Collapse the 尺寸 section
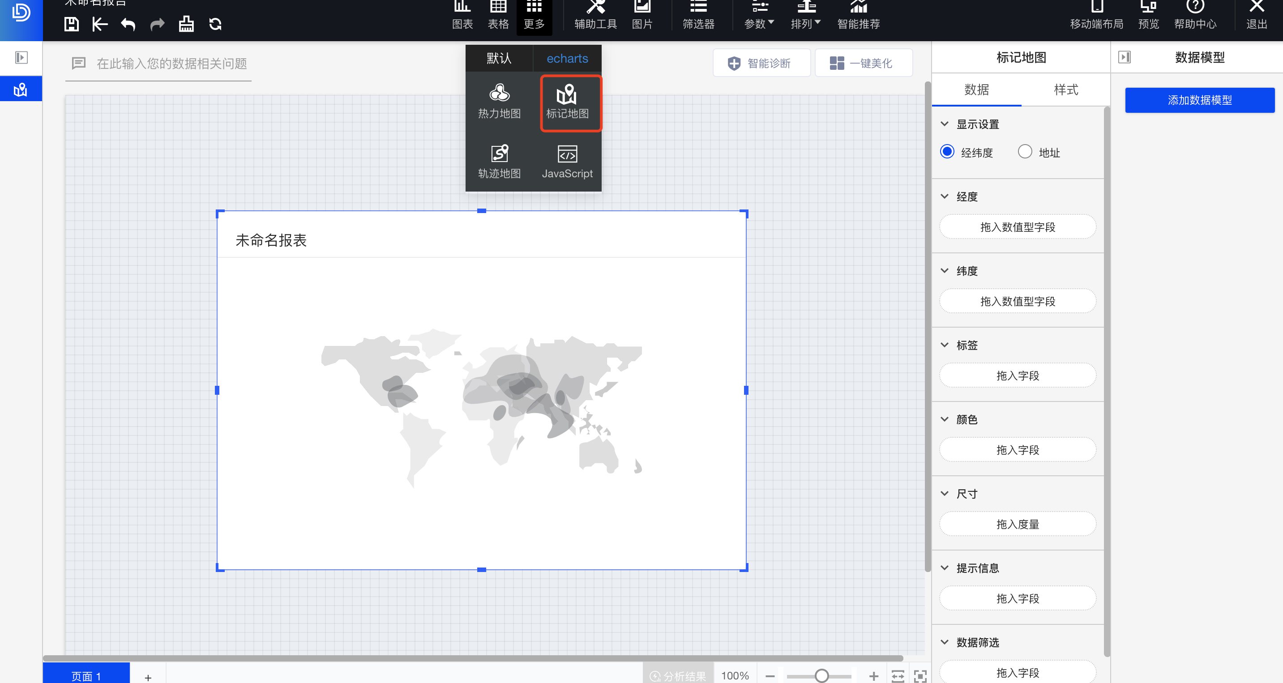 coord(944,493)
